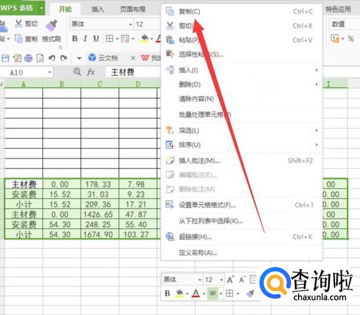Screen dimensions: 360x315
Task: Click the formula bar containing 主材费
Action: coord(133,72)
